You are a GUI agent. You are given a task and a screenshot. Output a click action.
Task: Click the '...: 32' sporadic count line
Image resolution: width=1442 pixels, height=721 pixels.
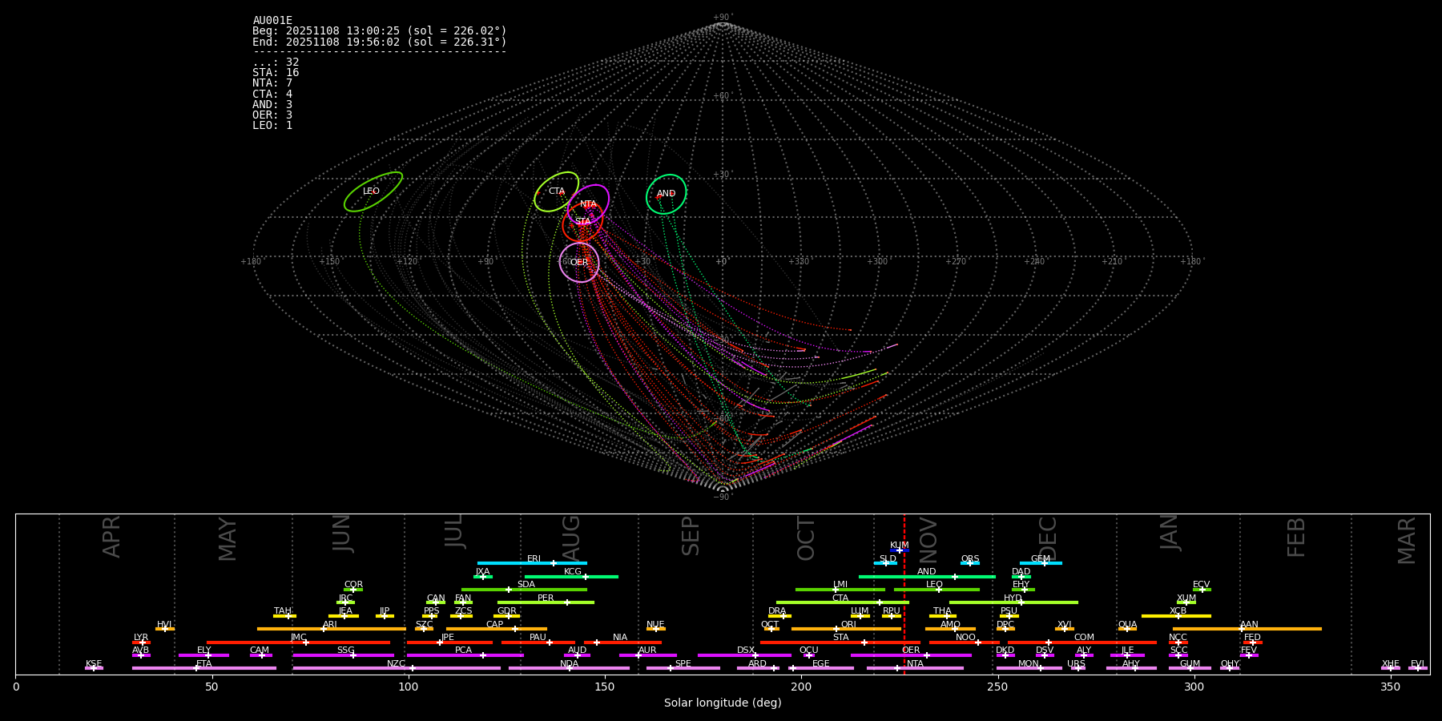[x=276, y=62]
